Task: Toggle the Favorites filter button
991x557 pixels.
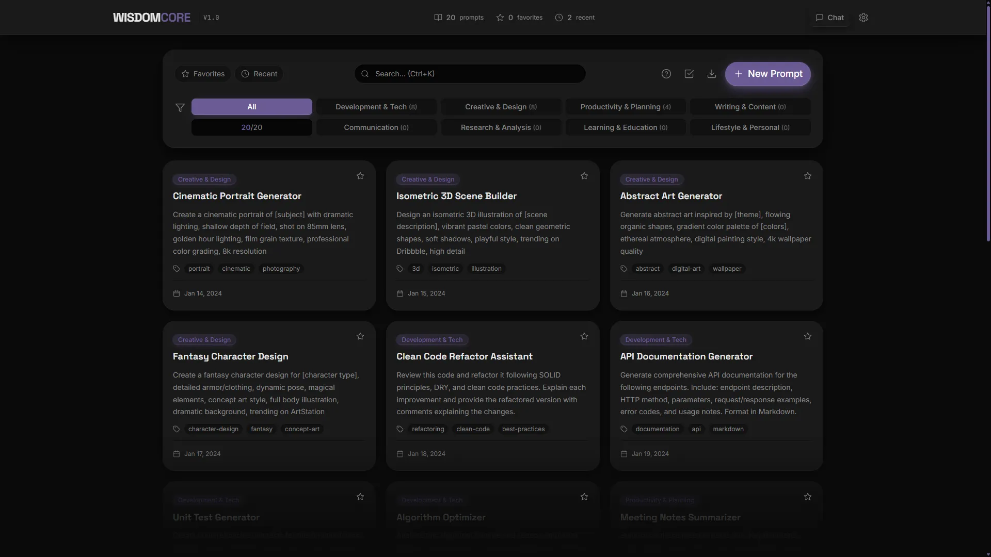Action: pyautogui.click(x=203, y=74)
